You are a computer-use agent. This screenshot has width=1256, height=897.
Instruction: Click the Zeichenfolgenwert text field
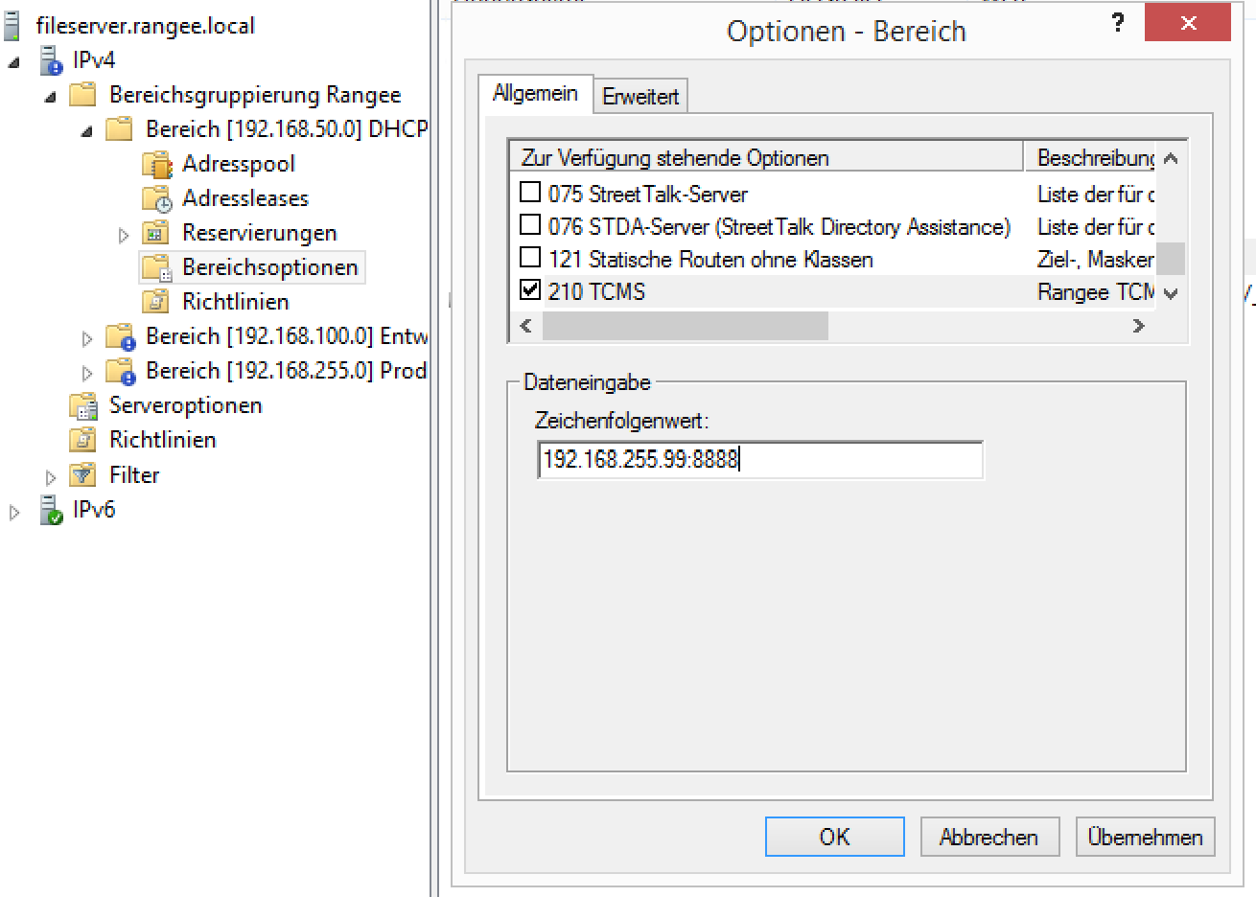[x=759, y=460]
